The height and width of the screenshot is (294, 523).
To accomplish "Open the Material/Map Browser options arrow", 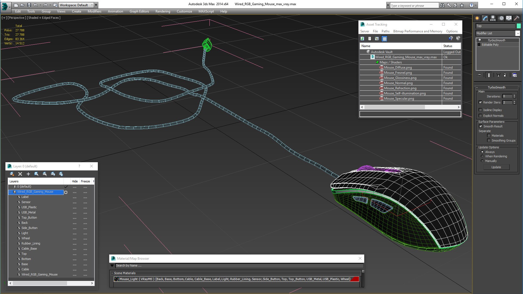I will (112, 265).
